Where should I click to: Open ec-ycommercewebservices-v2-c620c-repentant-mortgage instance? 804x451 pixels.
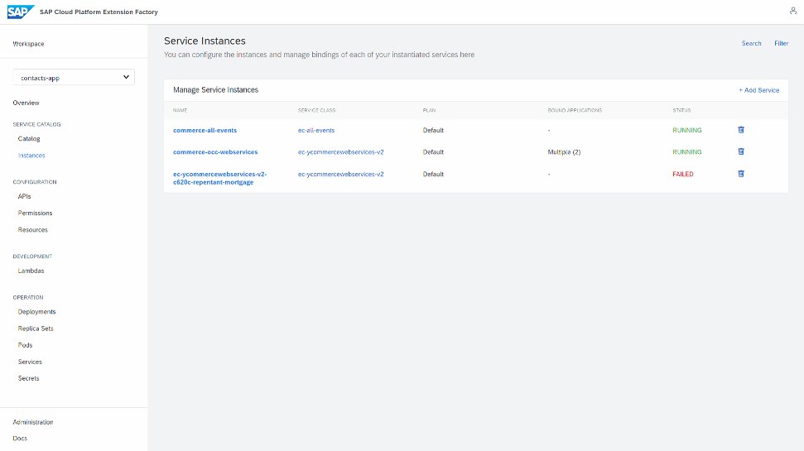pyautogui.click(x=219, y=179)
